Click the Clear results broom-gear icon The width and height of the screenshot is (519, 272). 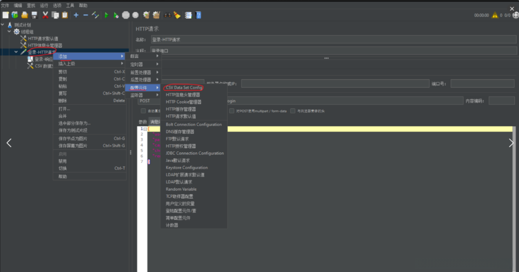click(x=146, y=15)
